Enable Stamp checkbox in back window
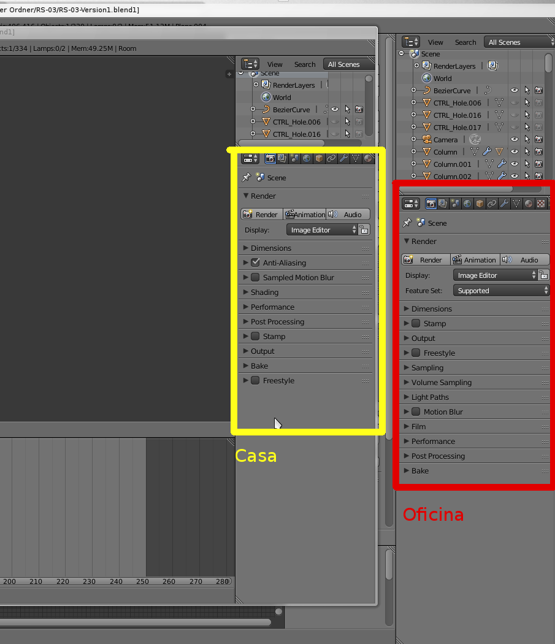The height and width of the screenshot is (644, 555). (x=416, y=323)
